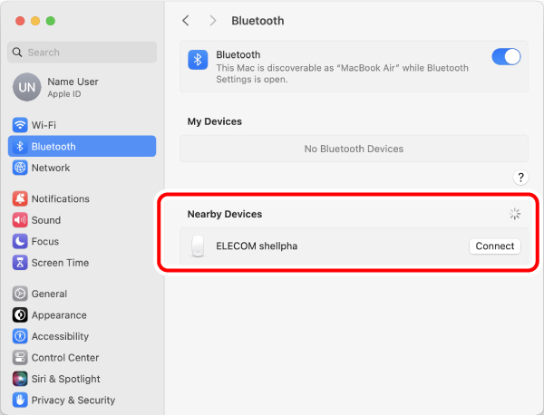Select Sound label in the sidebar

pos(46,220)
